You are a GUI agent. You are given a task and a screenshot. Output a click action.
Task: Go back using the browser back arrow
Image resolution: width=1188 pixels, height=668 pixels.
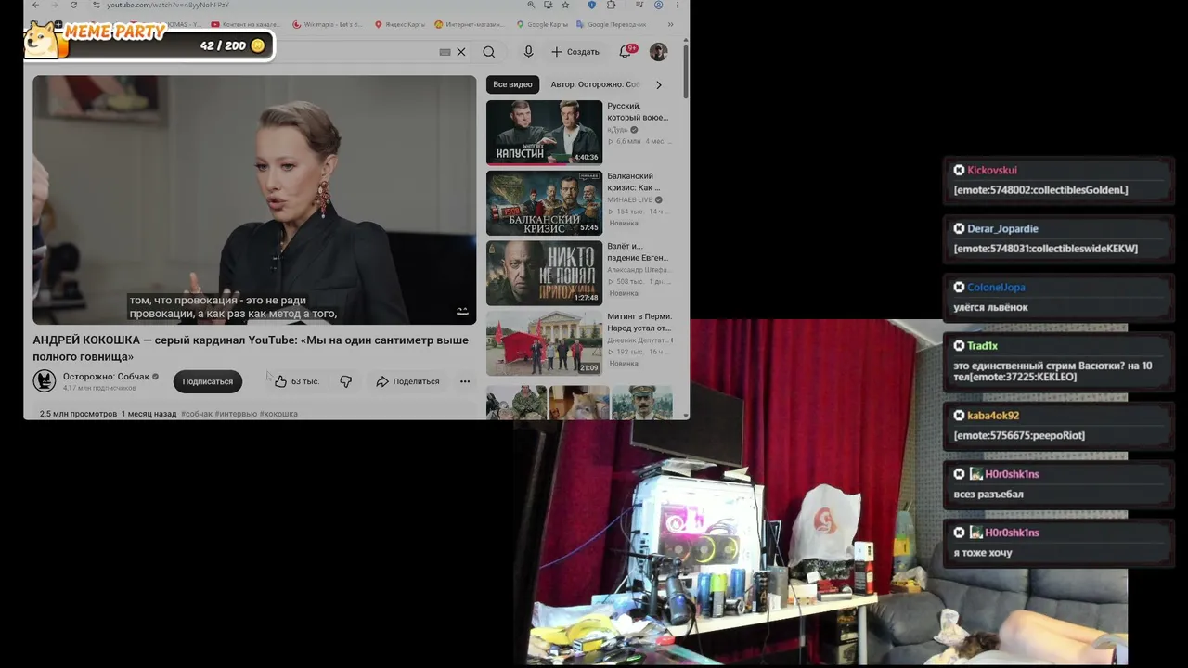(x=35, y=6)
